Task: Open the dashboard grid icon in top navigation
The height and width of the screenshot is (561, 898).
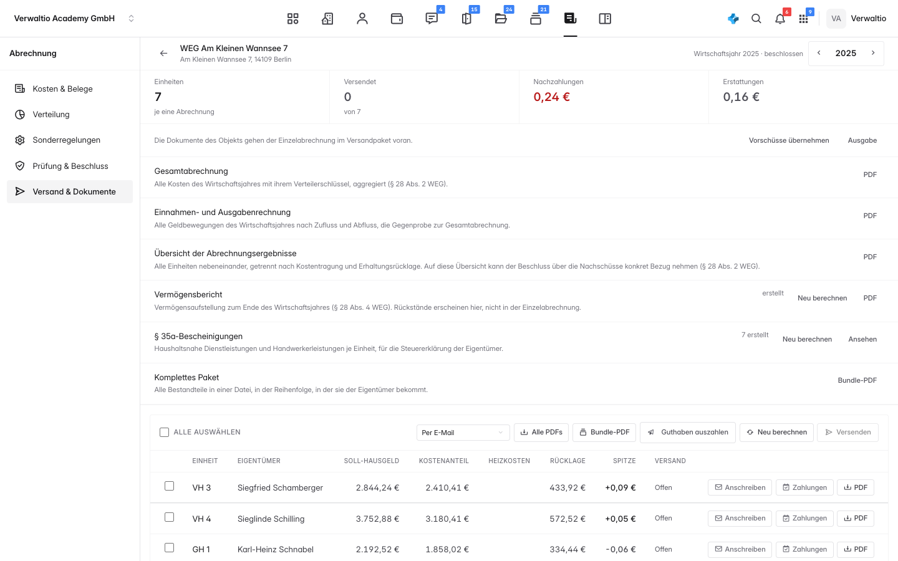Action: tap(292, 19)
